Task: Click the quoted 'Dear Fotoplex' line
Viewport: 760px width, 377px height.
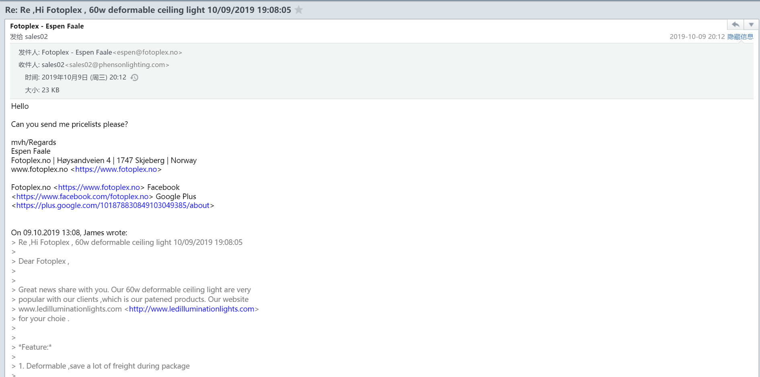Action: (x=43, y=261)
